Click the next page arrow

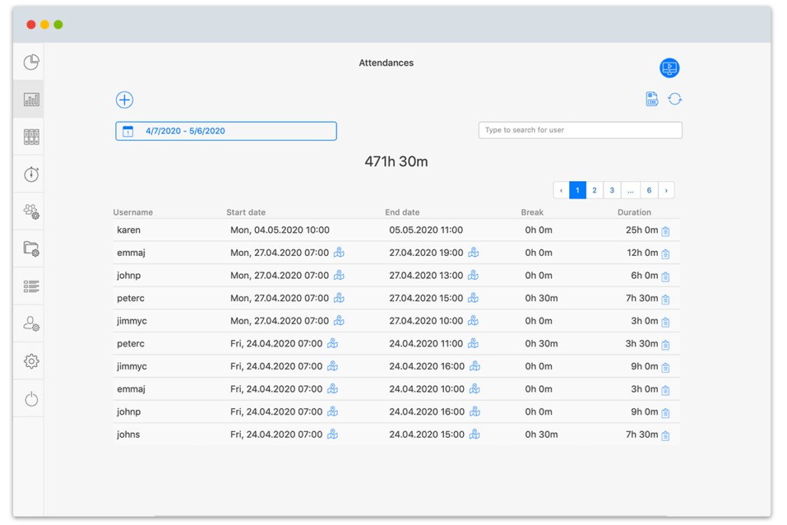[x=666, y=190]
